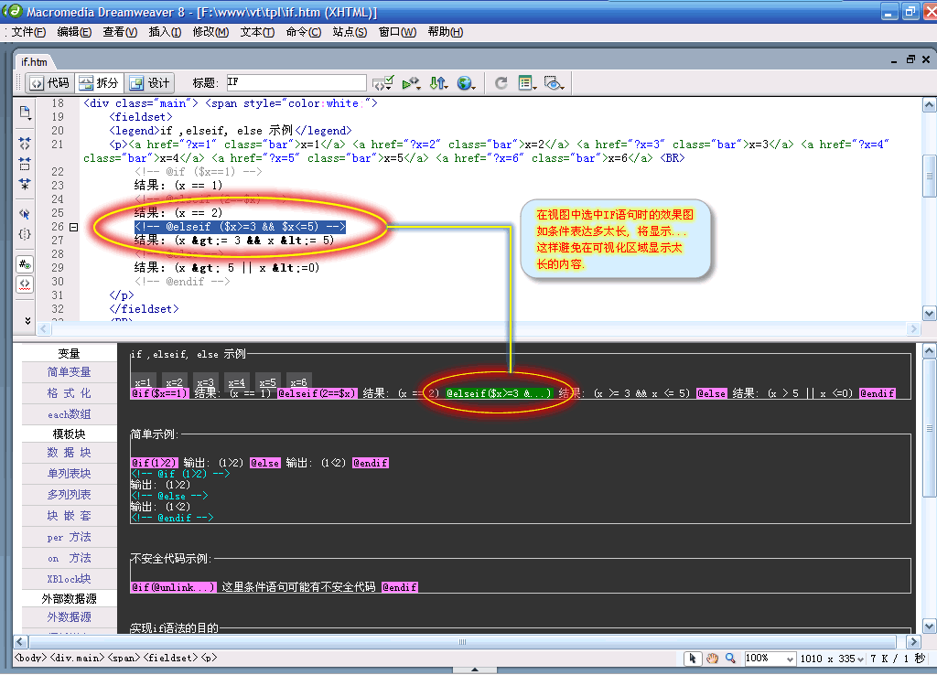Open the each数组 sidebar link
Image resolution: width=937 pixels, height=675 pixels.
click(70, 414)
